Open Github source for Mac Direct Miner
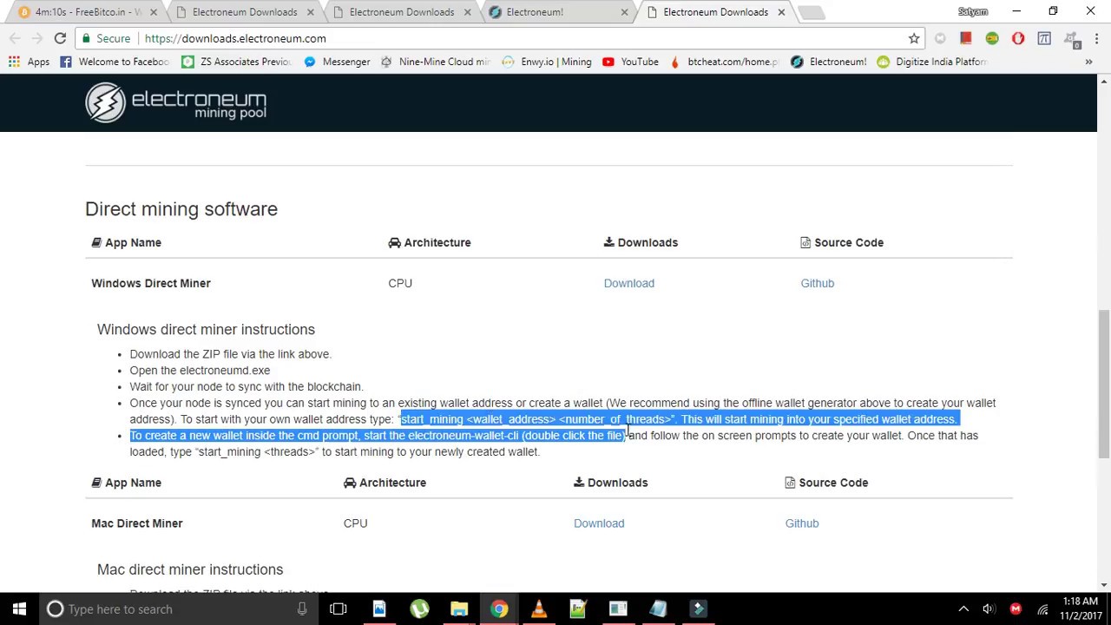 pyautogui.click(x=802, y=523)
